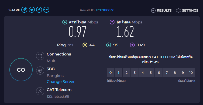
Task: Share result on Facebook
Action: [x=39, y=10]
